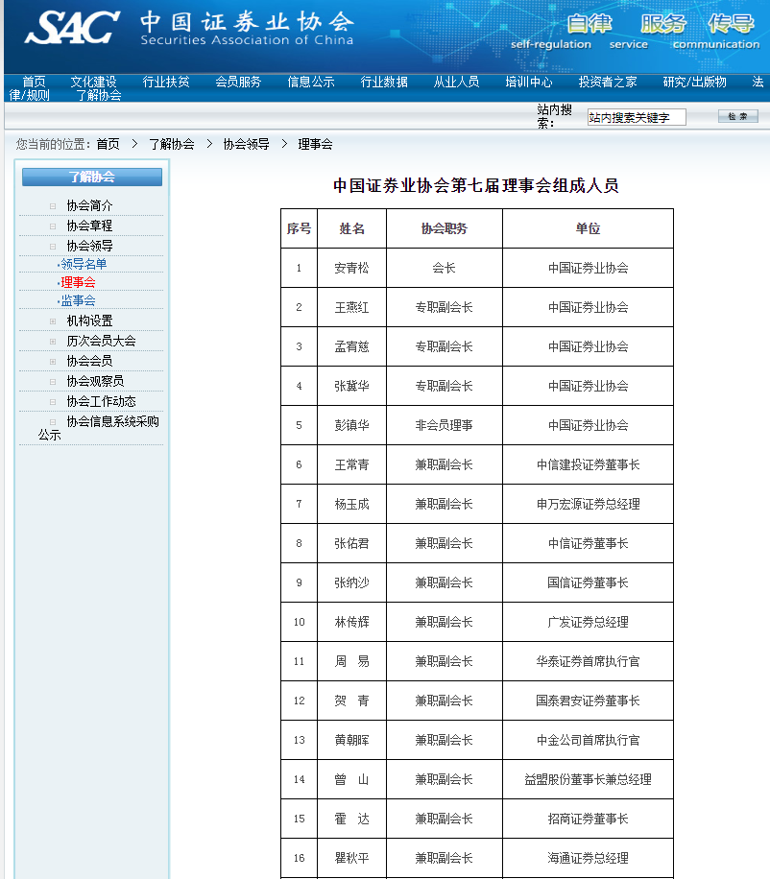Open the red 理事会 sidebar link
Viewport: 770px width, 879px height.
(x=78, y=282)
